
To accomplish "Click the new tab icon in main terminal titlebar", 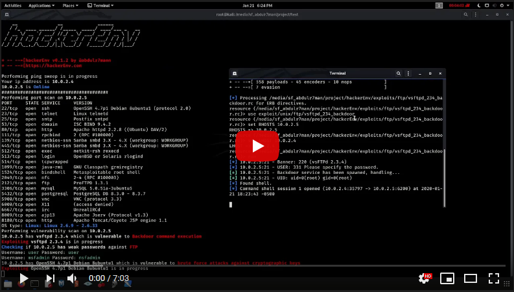I will (6, 14).
